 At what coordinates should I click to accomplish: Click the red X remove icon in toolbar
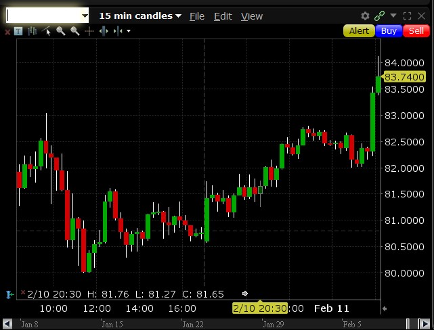[x=7, y=32]
